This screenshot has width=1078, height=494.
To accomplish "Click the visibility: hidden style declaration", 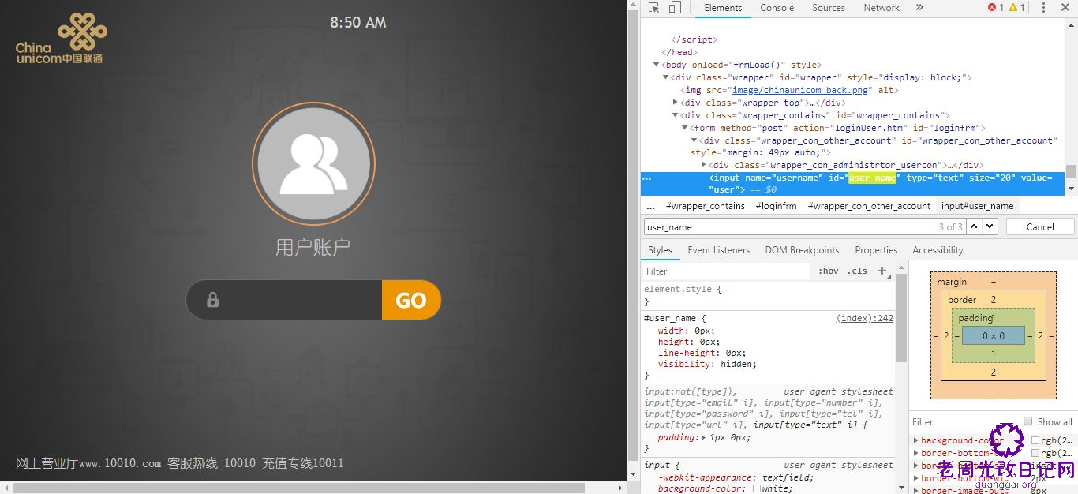I will tap(707, 364).
